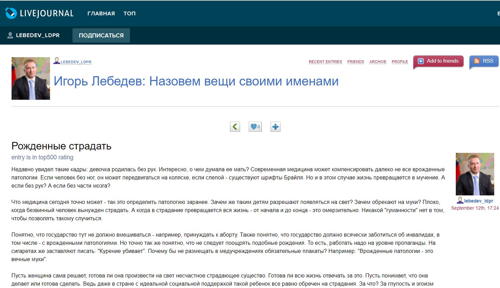Open the Friends link
The width and height of the screenshot is (500, 288).
tap(355, 62)
